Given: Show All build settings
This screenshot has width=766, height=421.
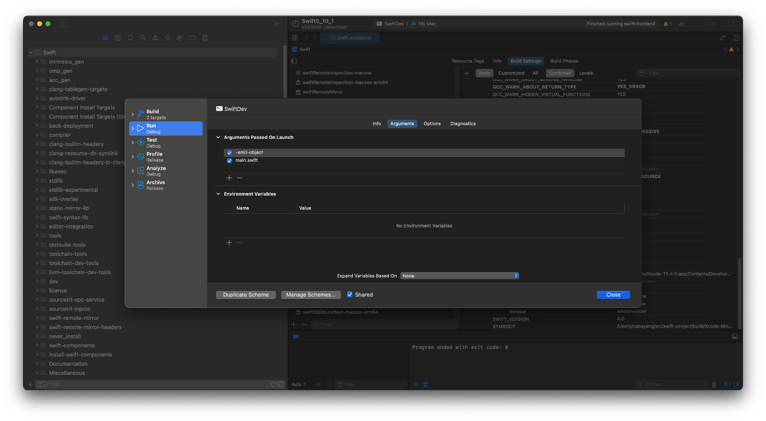Looking at the screenshot, I should (x=535, y=73).
